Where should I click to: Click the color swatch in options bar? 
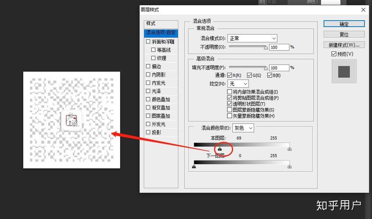tap(330, 2)
